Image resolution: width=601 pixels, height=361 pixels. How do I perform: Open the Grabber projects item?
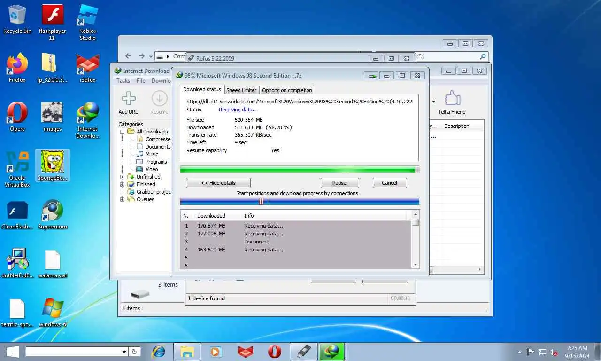(x=149, y=192)
